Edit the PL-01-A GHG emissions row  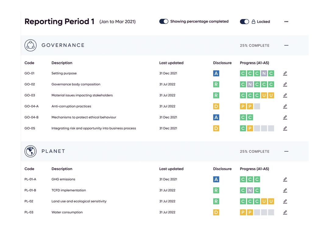coord(285,179)
